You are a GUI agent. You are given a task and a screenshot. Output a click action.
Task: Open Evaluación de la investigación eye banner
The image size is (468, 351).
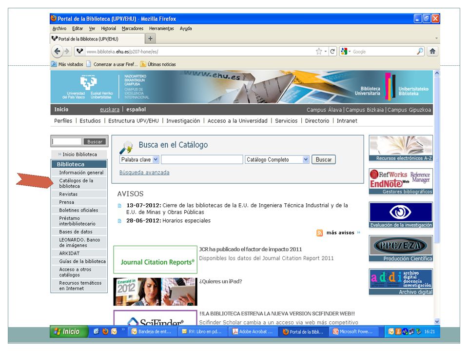tap(401, 215)
